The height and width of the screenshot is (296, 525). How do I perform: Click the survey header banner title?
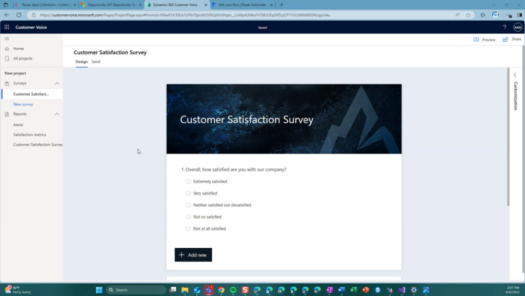point(247,120)
